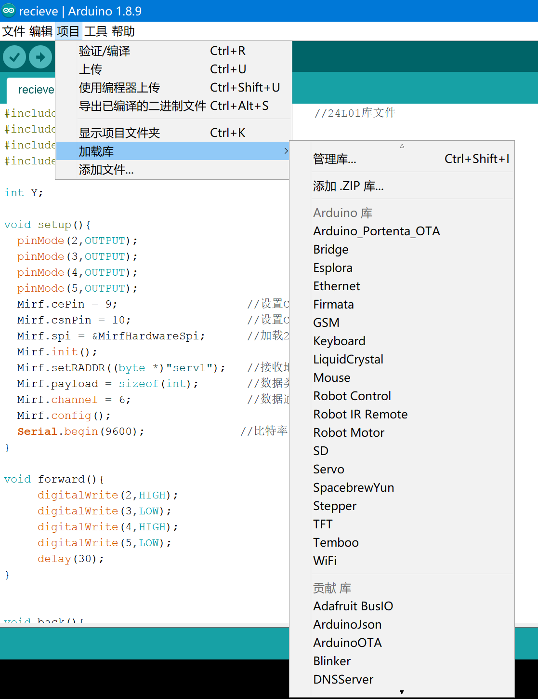Click the 'Mirf.csnPin = 10;' code line
Screen dimensions: 538x699
point(74,320)
